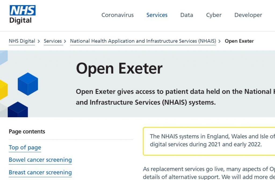Open the Services nav item

(157, 15)
